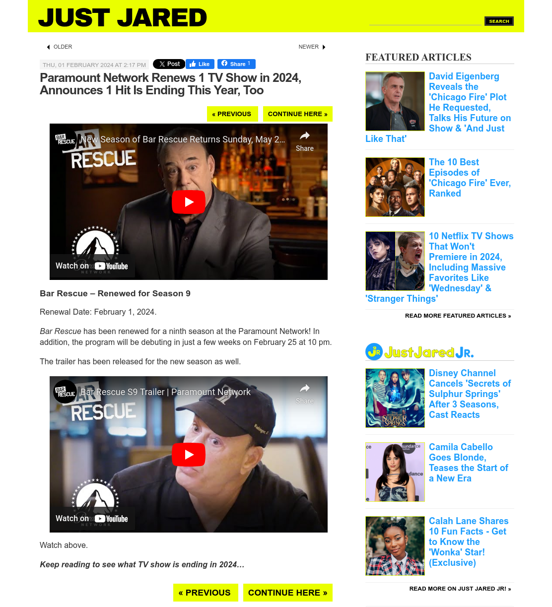Open 'Bar Rescue S9 Trailer | Paramount Network' title
The width and height of the screenshot is (552, 607).
(165, 392)
